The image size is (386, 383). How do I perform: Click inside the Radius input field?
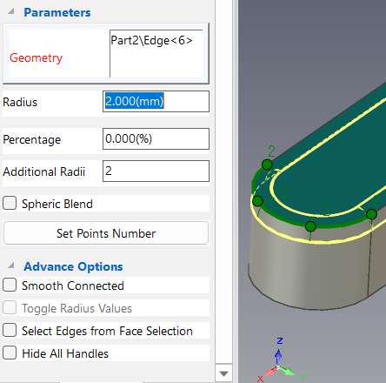[x=156, y=101]
